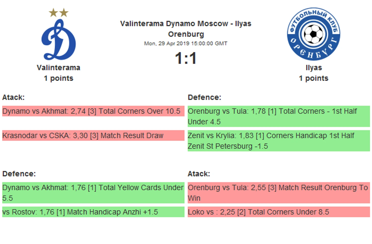Open the match title Valinterama Dynamo Moscow - Ilyas Orenburg
This screenshot has width=372, height=244.
point(186,29)
